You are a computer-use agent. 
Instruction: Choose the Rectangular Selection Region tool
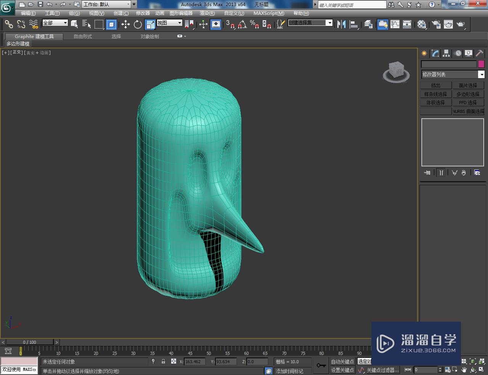99,24
